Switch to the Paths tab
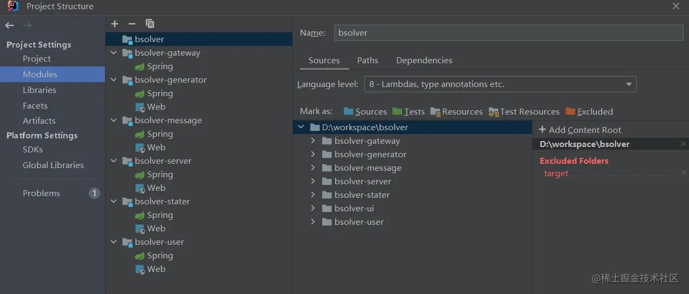 [368, 61]
